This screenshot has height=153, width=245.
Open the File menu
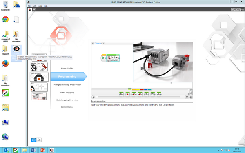click(x=29, y=6)
